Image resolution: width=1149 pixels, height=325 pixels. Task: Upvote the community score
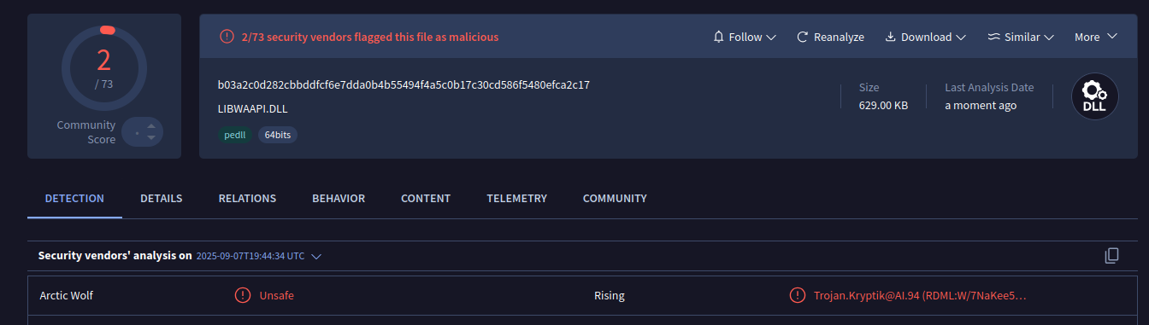click(x=151, y=126)
